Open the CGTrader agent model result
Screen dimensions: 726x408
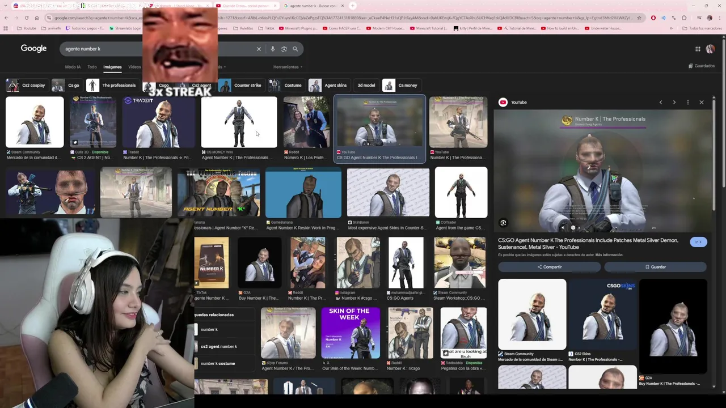coord(461,193)
